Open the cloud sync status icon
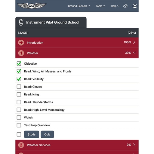The image size is (154, 154). tap(125, 6)
